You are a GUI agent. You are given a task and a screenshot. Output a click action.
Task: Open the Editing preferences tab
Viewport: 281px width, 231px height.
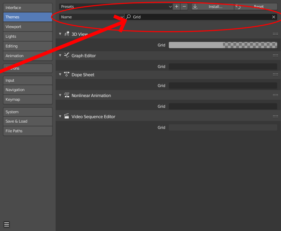[x=28, y=46]
